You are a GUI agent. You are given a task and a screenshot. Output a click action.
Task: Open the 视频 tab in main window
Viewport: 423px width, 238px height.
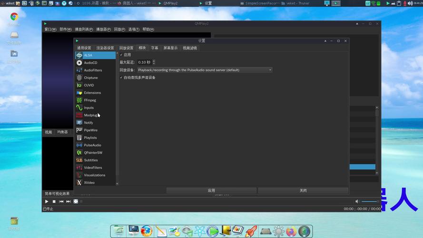pos(49,132)
